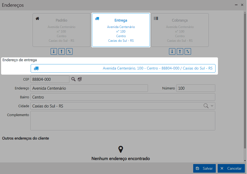Focus the CEP input field
The width and height of the screenshot is (247, 174).
click(x=50, y=79)
